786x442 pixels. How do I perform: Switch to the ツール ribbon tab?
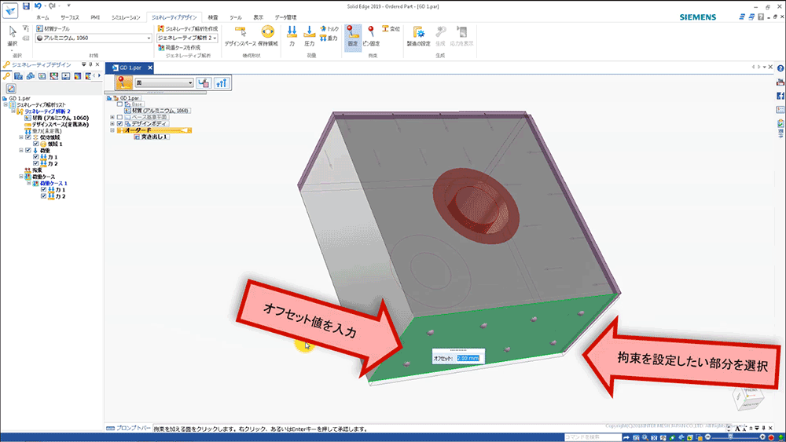point(236,17)
